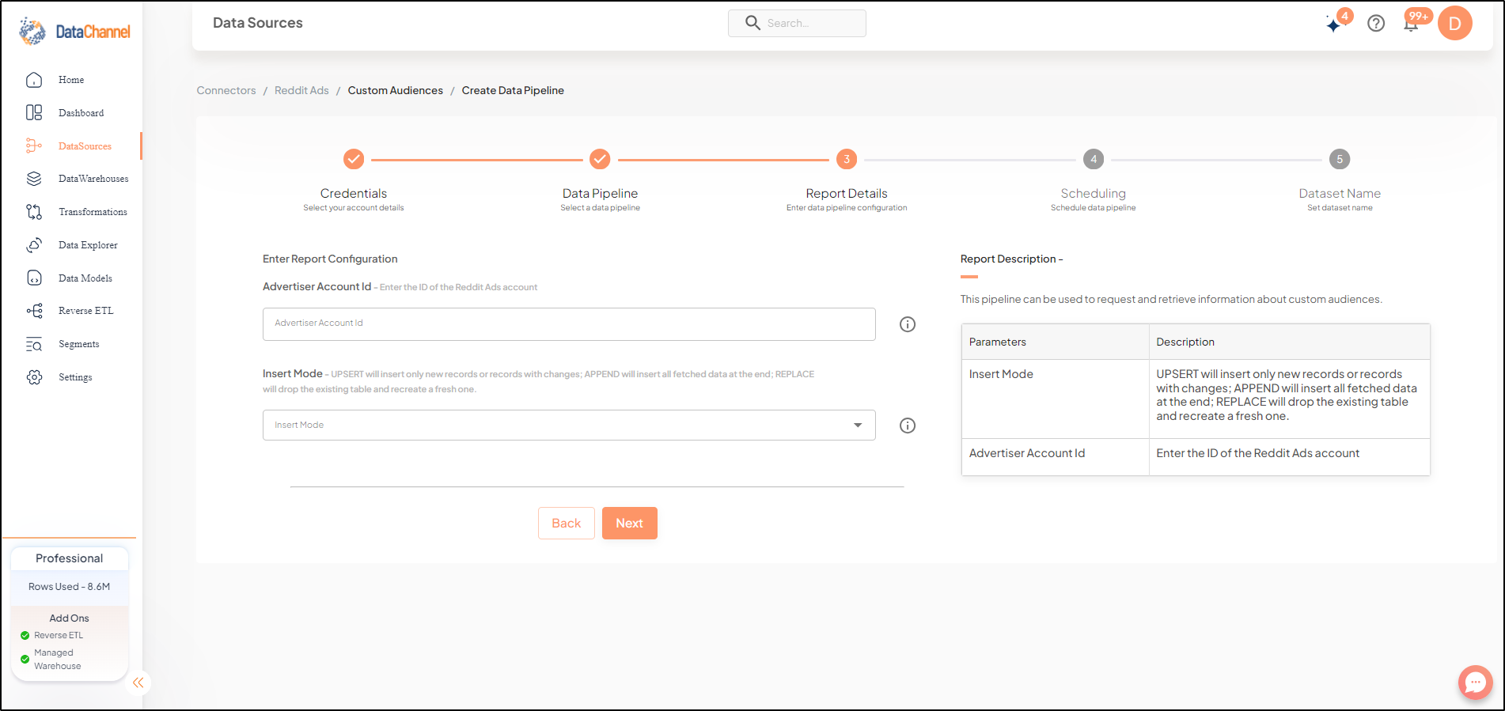Open the chat support bubble
The image size is (1505, 711).
click(x=1475, y=683)
